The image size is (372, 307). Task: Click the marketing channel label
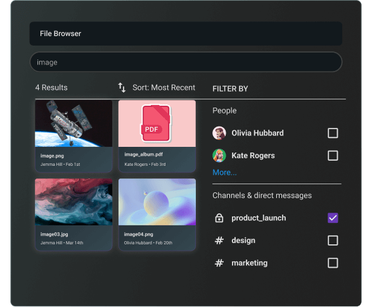pos(249,263)
